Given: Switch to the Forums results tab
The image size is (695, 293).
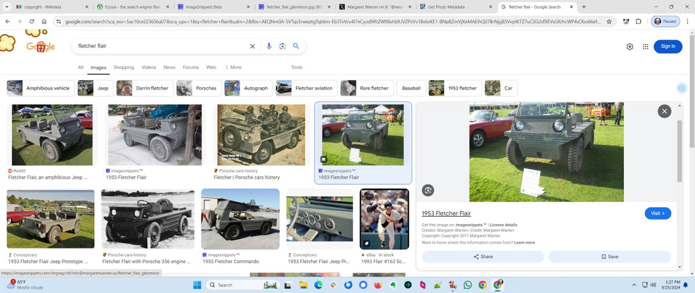Looking at the screenshot, I should click(191, 67).
